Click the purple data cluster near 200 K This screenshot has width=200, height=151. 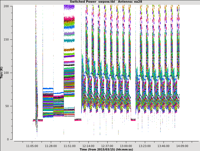[69, 7]
